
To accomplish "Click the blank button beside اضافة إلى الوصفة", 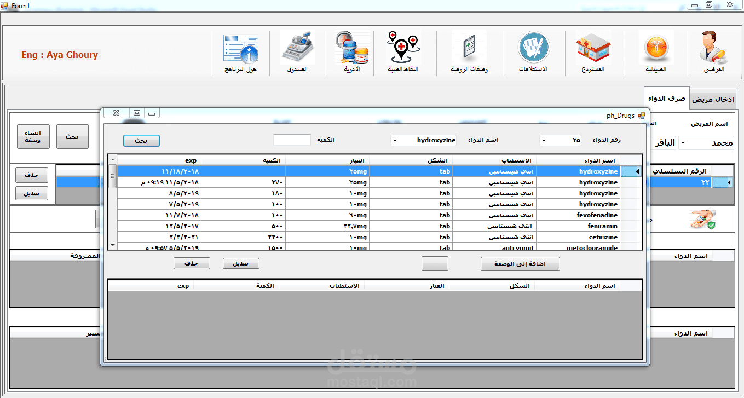I will (x=435, y=264).
